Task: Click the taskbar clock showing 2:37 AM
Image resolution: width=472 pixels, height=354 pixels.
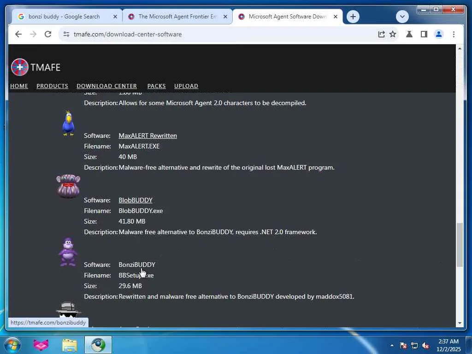Action: point(448,345)
